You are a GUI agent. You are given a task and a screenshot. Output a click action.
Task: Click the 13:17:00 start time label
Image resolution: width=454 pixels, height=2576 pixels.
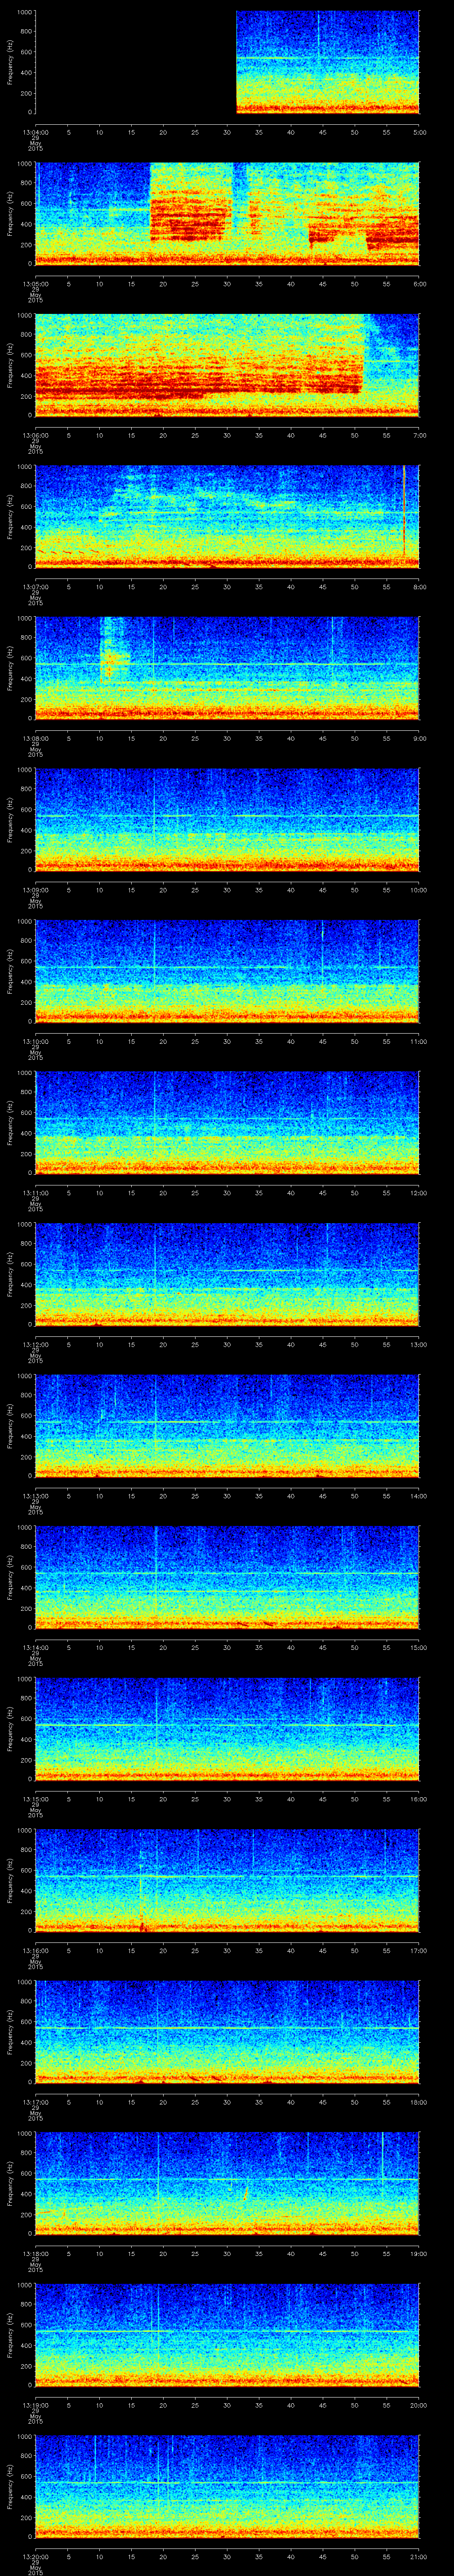[35, 2102]
